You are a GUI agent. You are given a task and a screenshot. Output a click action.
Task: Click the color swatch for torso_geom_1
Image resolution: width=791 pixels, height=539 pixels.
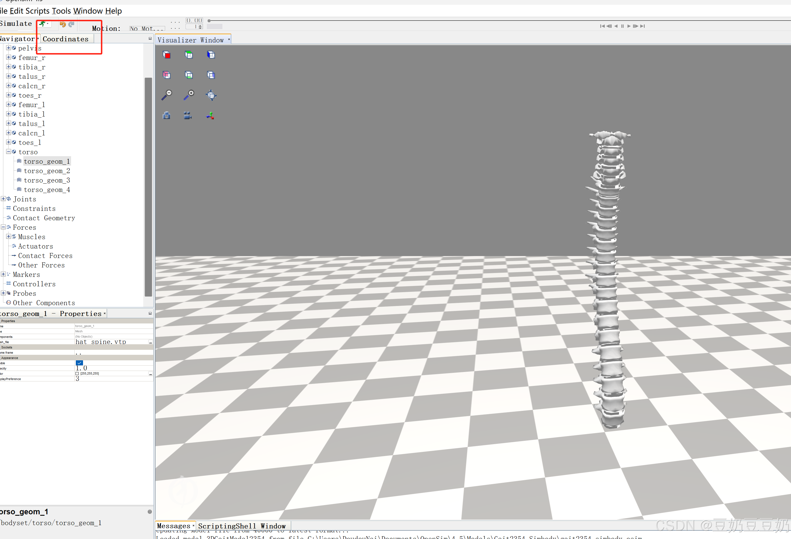[77, 373]
